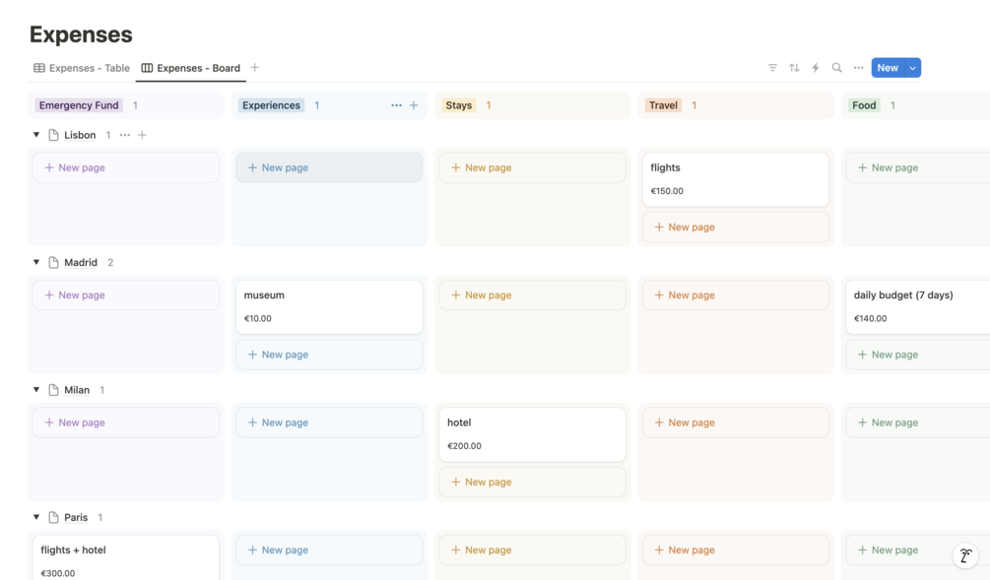Click the Stays column tag
This screenshot has height=580, width=990.
(x=459, y=105)
